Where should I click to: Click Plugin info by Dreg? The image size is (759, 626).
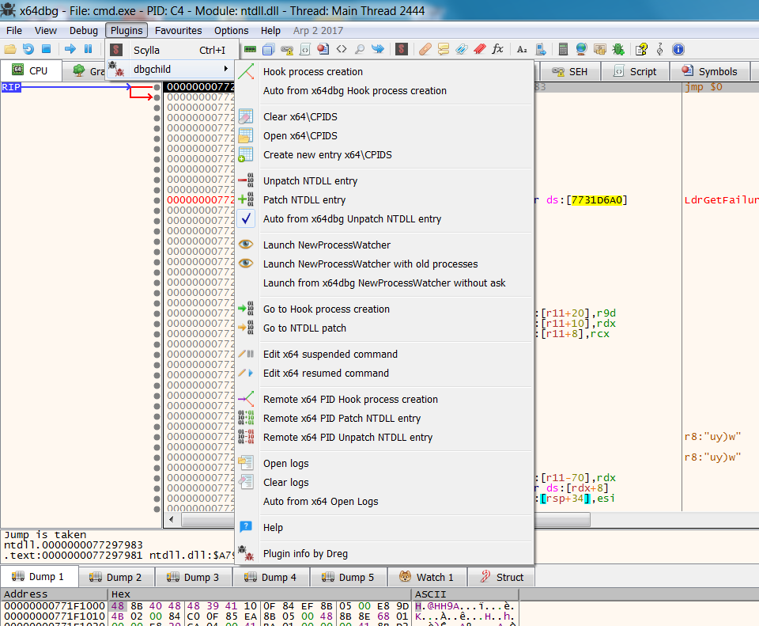point(305,554)
